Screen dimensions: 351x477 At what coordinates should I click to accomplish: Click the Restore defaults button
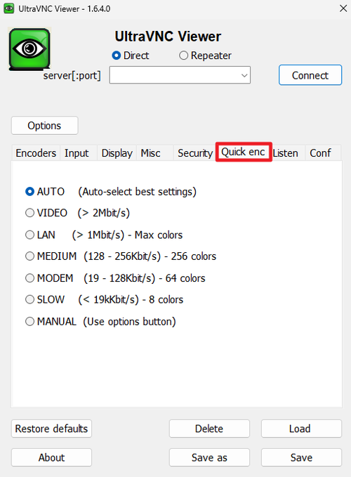pyautogui.click(x=51, y=429)
